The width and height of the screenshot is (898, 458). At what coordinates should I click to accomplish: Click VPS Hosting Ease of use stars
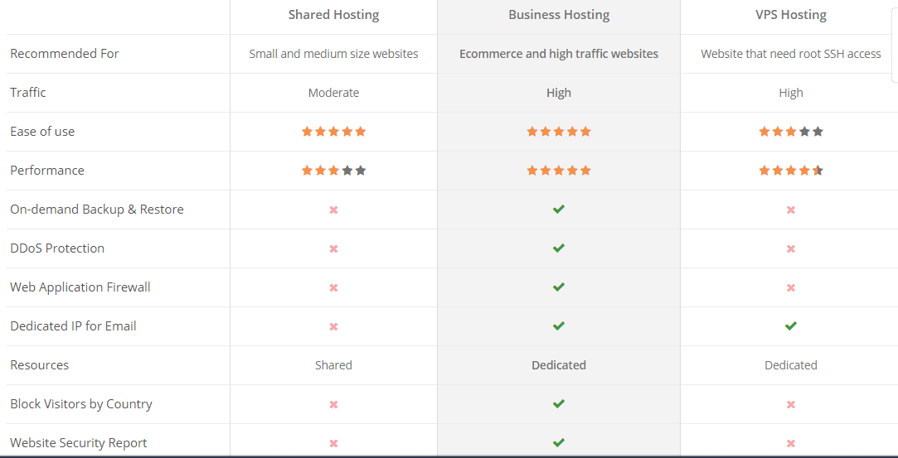791,132
